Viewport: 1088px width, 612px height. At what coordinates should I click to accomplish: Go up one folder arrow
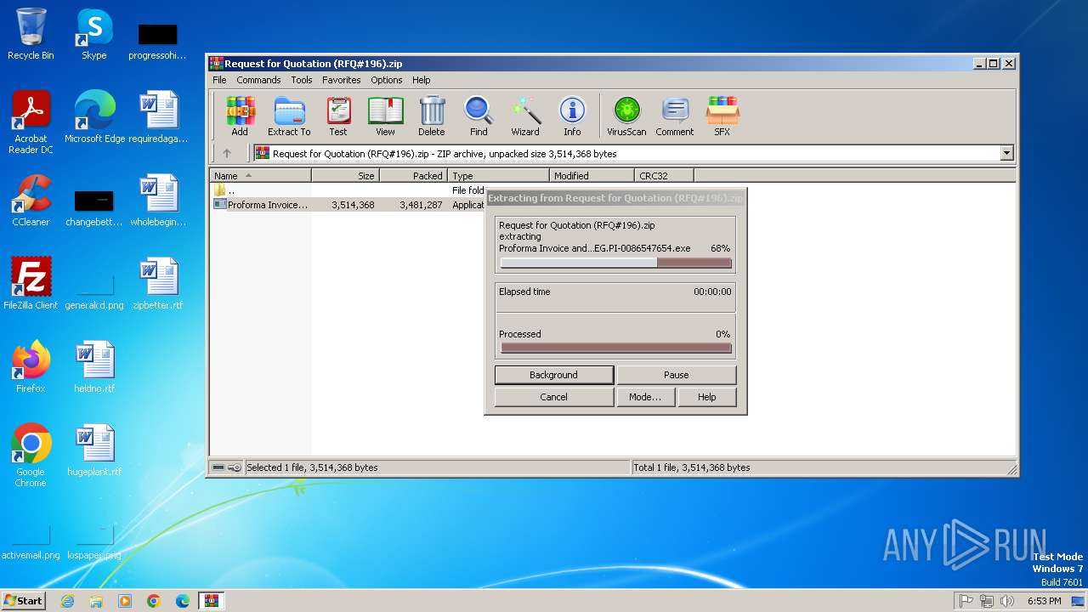(x=227, y=154)
